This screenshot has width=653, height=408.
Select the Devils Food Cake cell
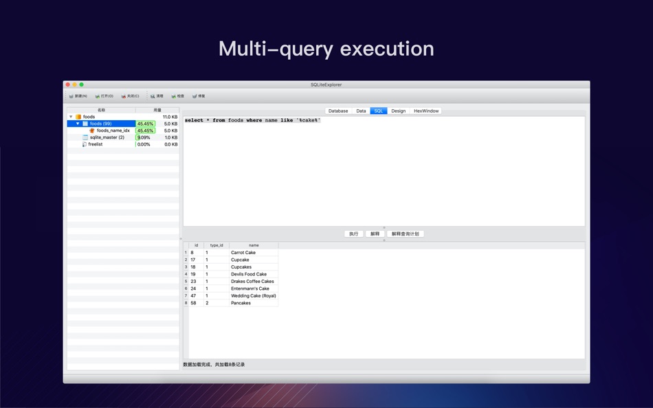(x=254, y=274)
